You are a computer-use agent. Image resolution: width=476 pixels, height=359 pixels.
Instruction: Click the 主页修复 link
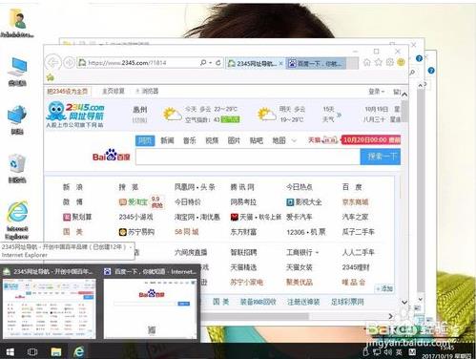pyautogui.click(x=114, y=92)
